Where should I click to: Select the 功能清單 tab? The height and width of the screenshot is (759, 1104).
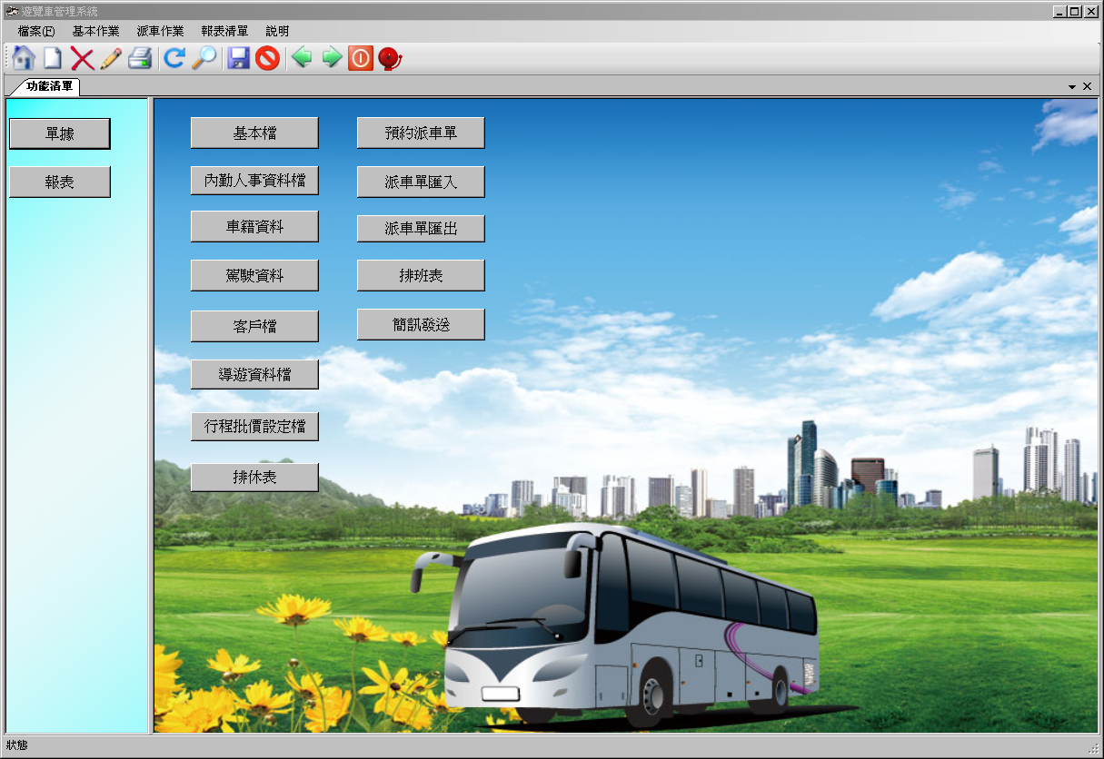coord(48,86)
